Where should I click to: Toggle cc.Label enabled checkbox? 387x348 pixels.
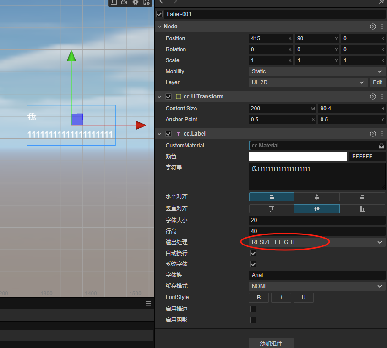click(169, 134)
